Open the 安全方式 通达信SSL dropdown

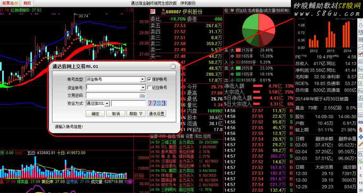pyautogui.click(x=107, y=104)
